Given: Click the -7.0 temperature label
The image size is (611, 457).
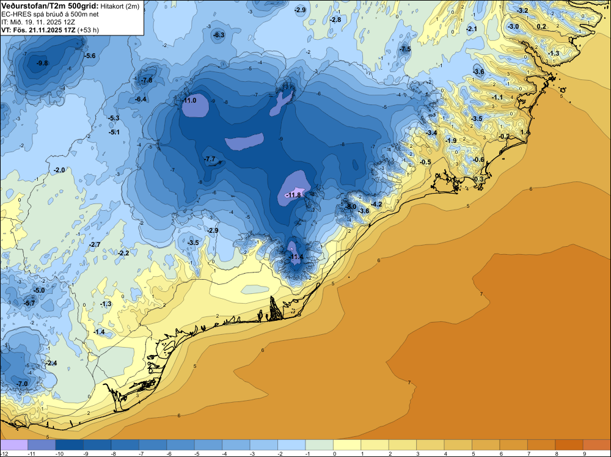Looking at the screenshot, I should (x=22, y=384).
